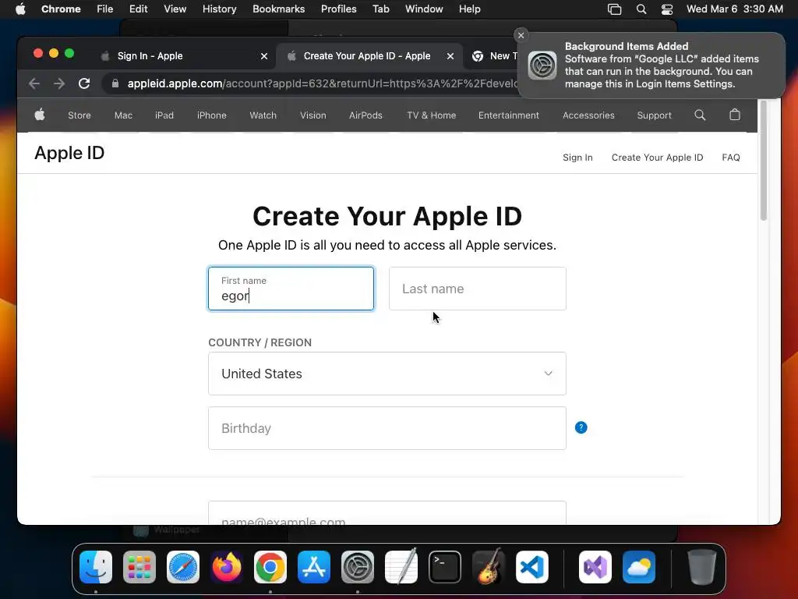Go to AirPods in Apple navigation

pyautogui.click(x=365, y=115)
